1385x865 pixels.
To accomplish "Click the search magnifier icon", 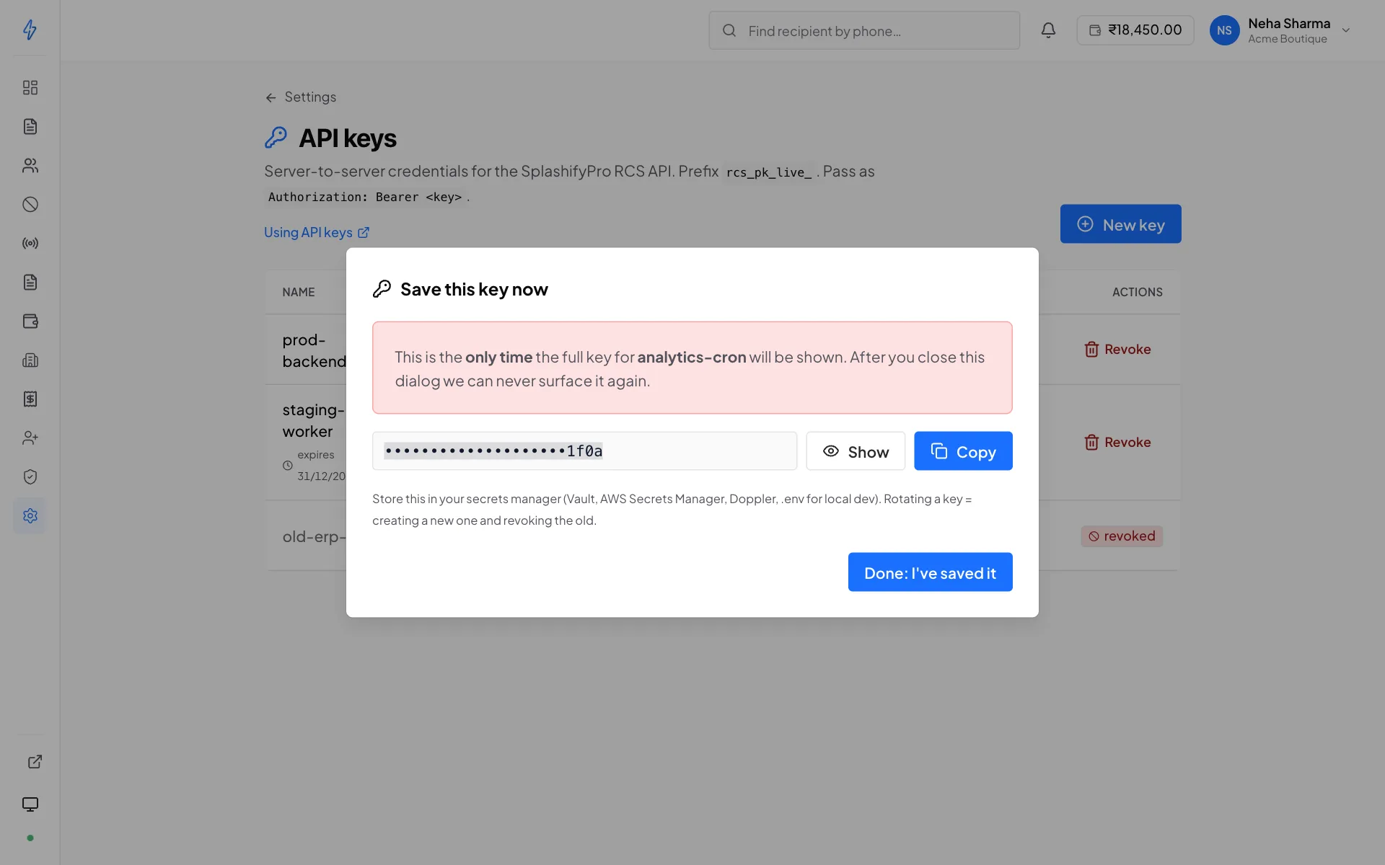I will (729, 30).
